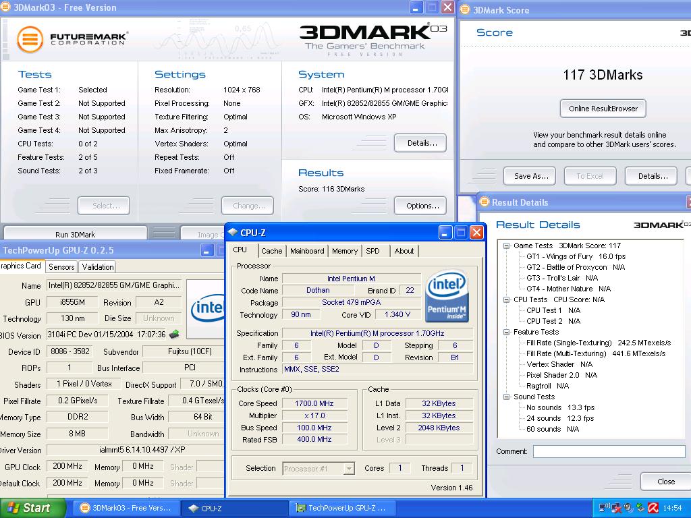This screenshot has width=691, height=518.
Task: Select the CPU tab in CPU-Z
Action: click(x=240, y=250)
